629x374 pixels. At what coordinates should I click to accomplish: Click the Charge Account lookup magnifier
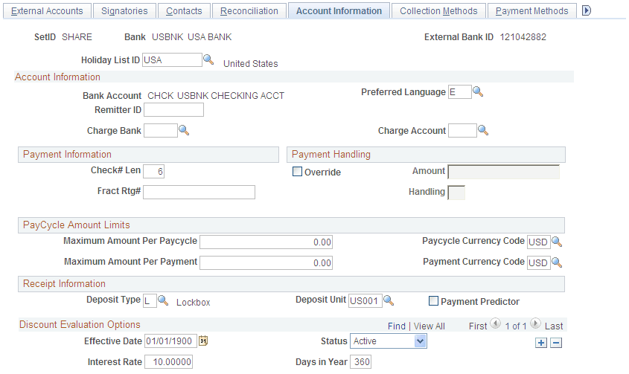pos(483,130)
